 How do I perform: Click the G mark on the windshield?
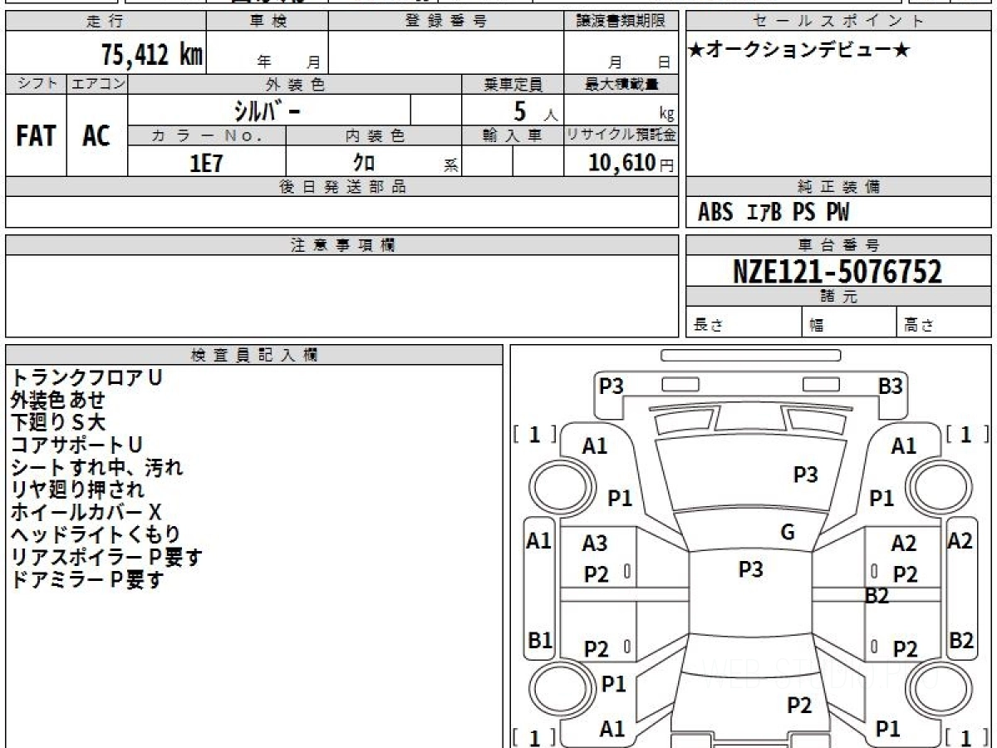[788, 532]
